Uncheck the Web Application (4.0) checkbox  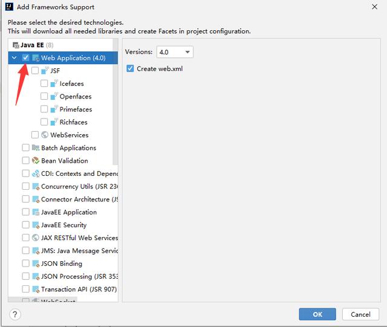tap(25, 58)
